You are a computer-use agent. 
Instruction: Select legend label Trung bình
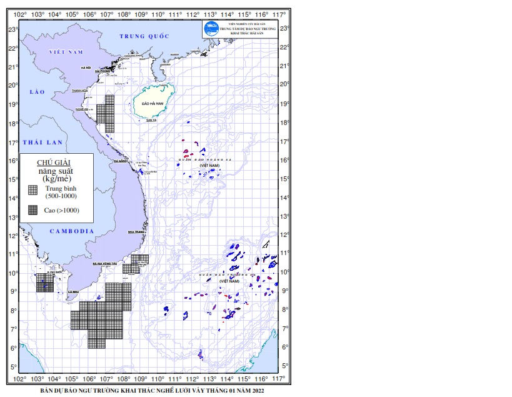coord(61,188)
